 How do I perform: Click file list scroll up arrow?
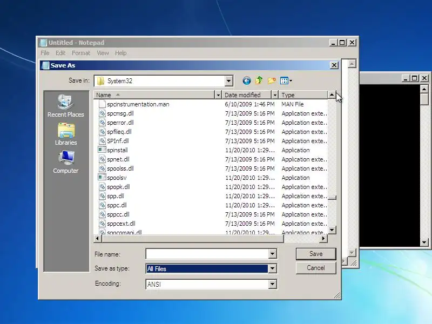332,95
